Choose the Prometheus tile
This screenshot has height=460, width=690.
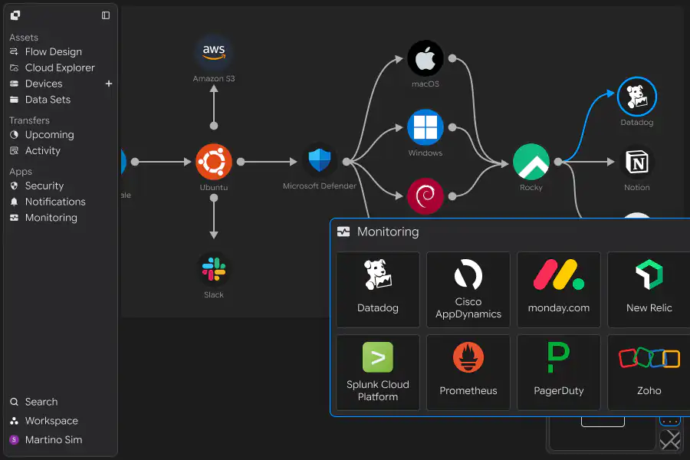click(x=468, y=373)
